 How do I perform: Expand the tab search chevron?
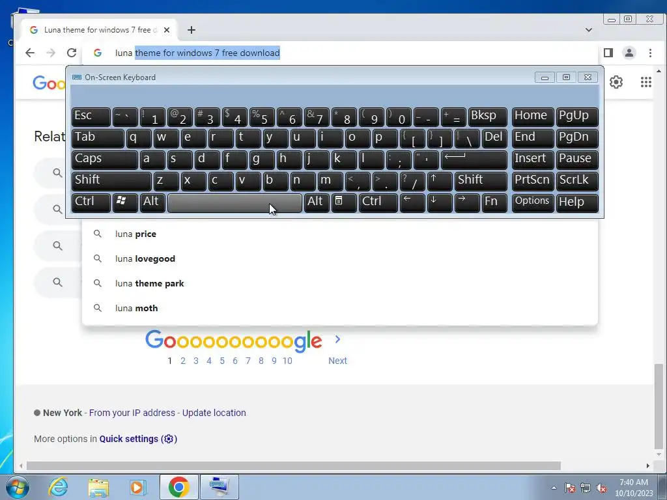tap(589, 30)
